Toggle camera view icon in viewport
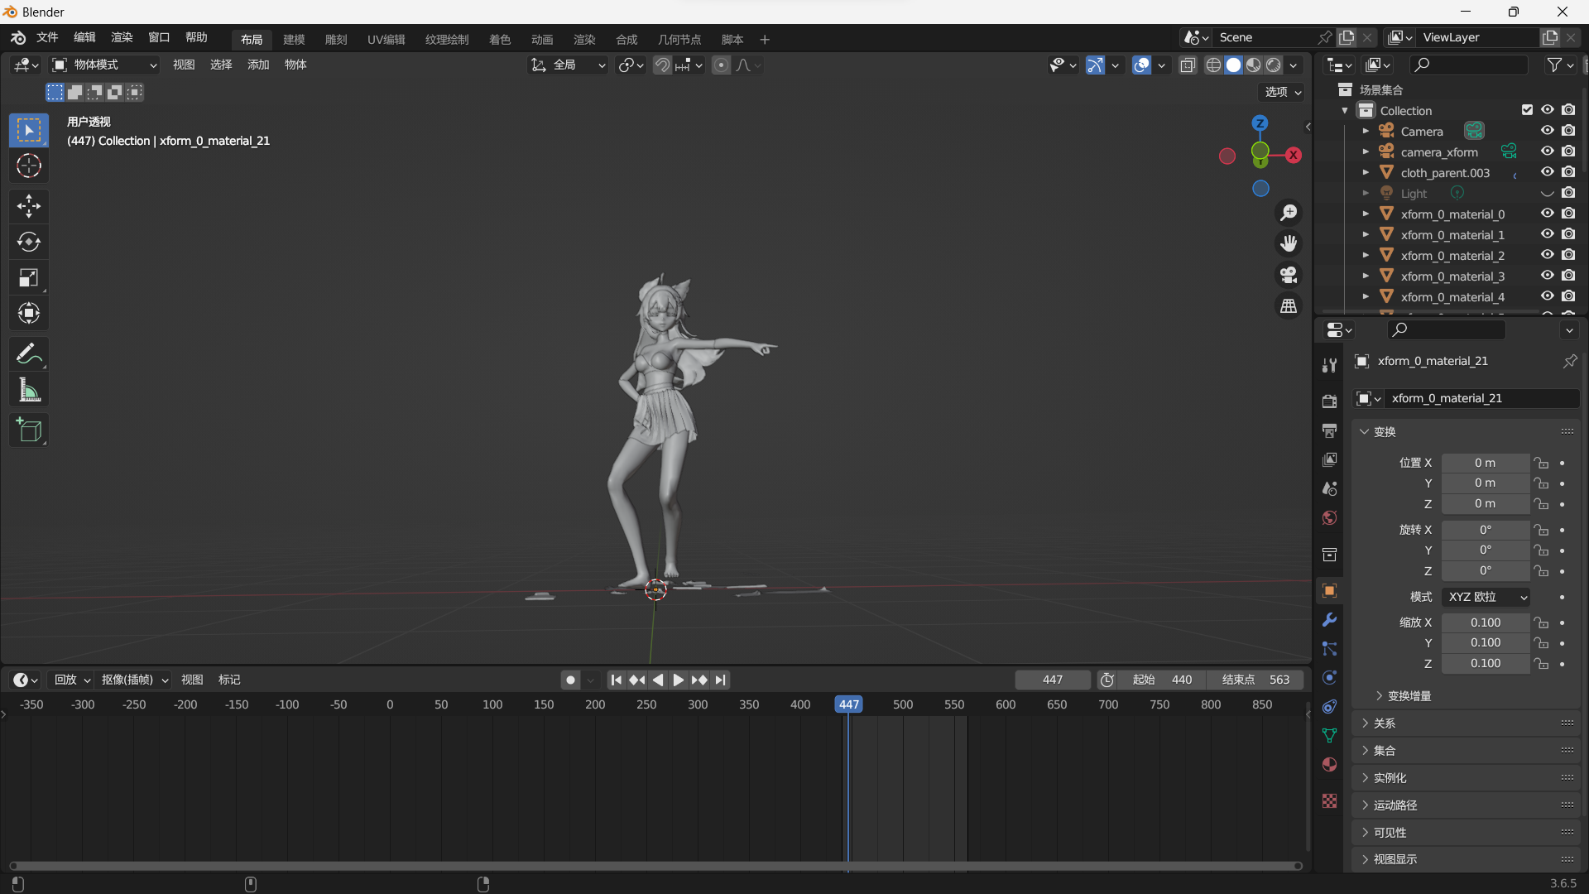 [1289, 275]
